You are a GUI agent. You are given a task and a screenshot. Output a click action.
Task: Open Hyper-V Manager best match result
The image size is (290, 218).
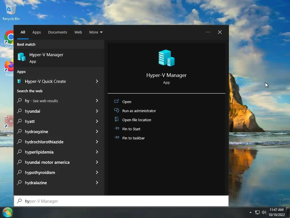[x=59, y=58]
